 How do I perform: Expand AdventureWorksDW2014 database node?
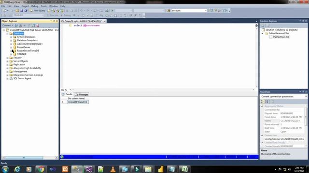pyautogui.click(x=11, y=44)
